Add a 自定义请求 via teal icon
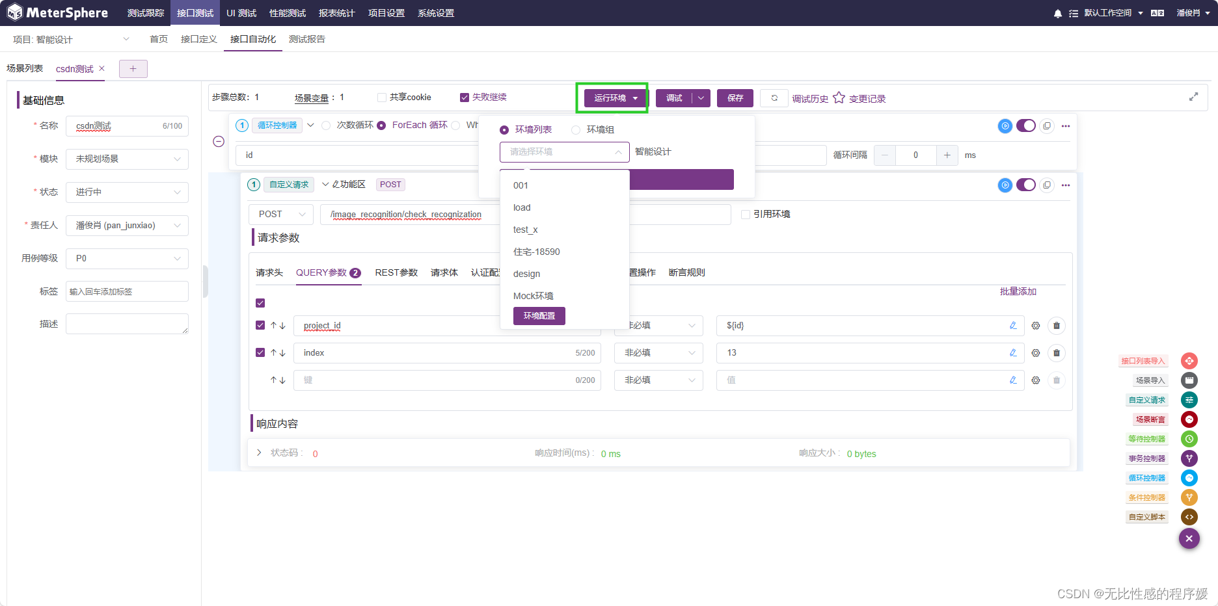 1189,400
